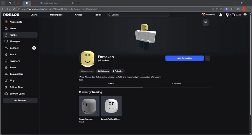Open the 2 Following list
The image size is (252, 135).
(118, 71)
